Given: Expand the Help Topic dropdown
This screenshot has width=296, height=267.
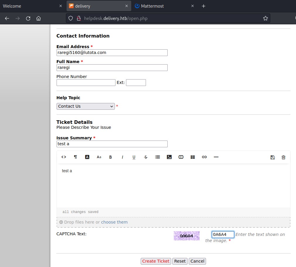Looking at the screenshot, I should [x=85, y=106].
